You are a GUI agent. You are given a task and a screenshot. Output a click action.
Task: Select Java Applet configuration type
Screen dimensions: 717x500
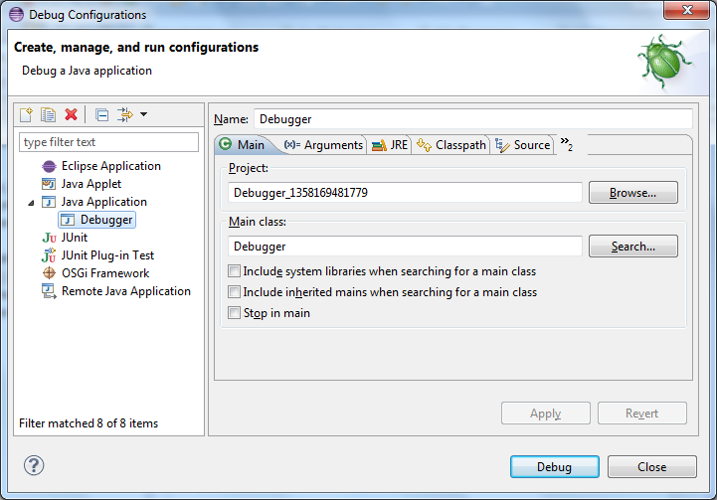91,184
